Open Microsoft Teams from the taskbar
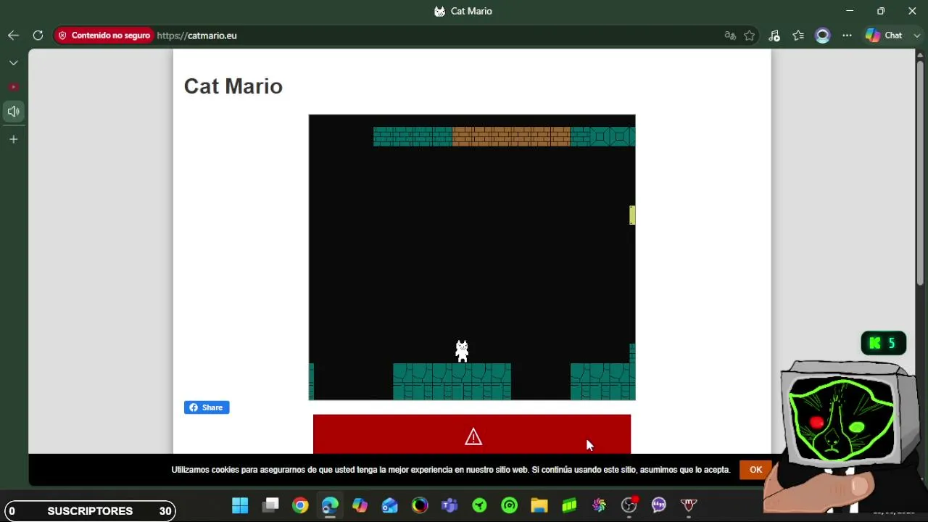Image resolution: width=928 pixels, height=522 pixels. [449, 505]
